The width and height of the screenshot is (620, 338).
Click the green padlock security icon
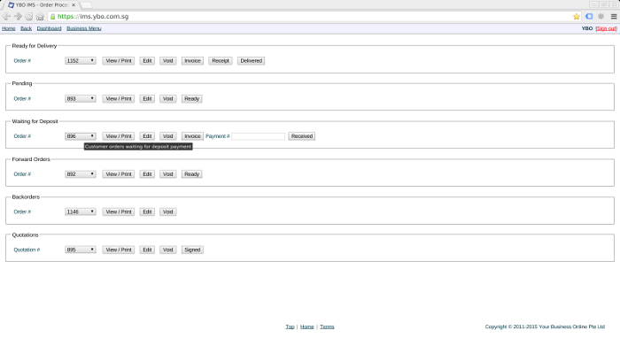tap(52, 17)
